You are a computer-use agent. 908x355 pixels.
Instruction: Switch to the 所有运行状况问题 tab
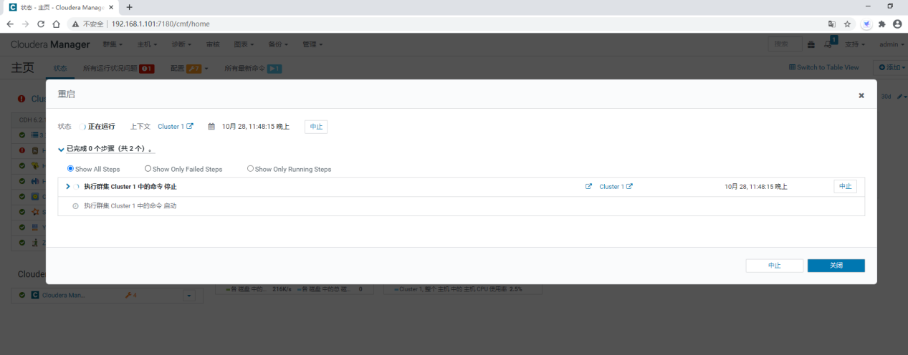click(118, 69)
